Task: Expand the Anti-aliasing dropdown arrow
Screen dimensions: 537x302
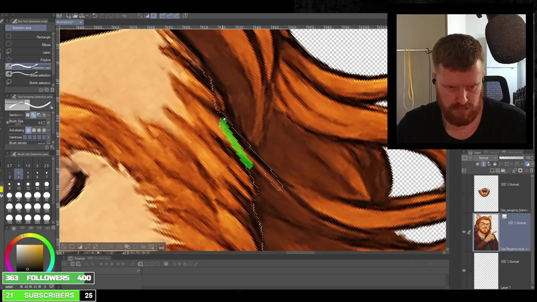Action: [48, 130]
